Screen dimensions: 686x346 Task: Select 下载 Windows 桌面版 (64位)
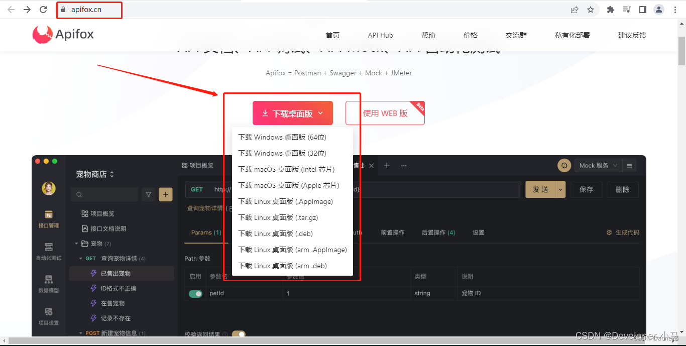pyautogui.click(x=293, y=137)
